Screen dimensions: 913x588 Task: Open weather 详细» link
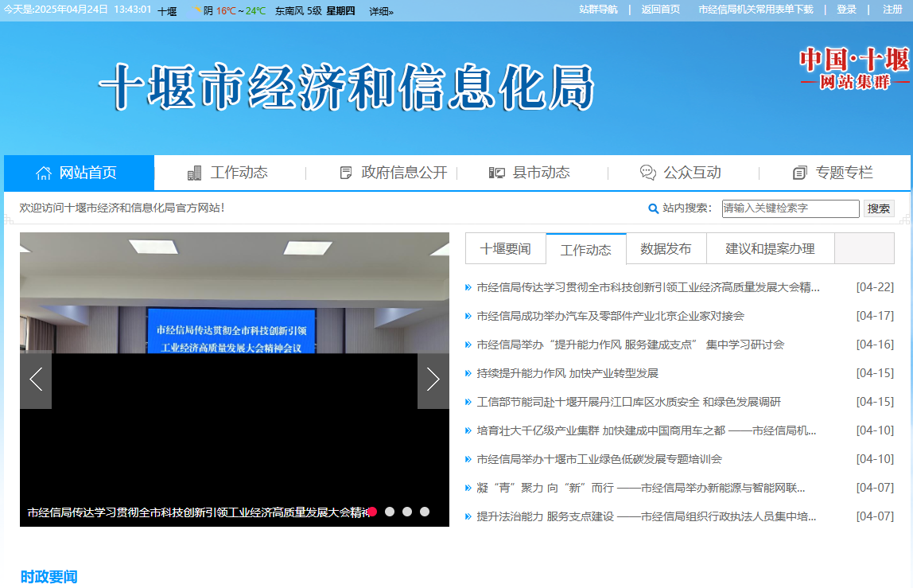(x=382, y=11)
